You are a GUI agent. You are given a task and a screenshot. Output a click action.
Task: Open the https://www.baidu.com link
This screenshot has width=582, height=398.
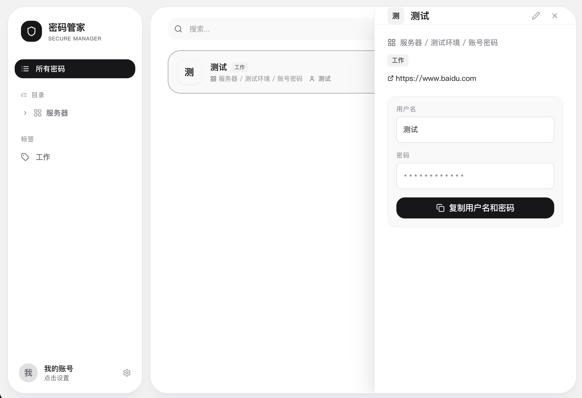(436, 78)
